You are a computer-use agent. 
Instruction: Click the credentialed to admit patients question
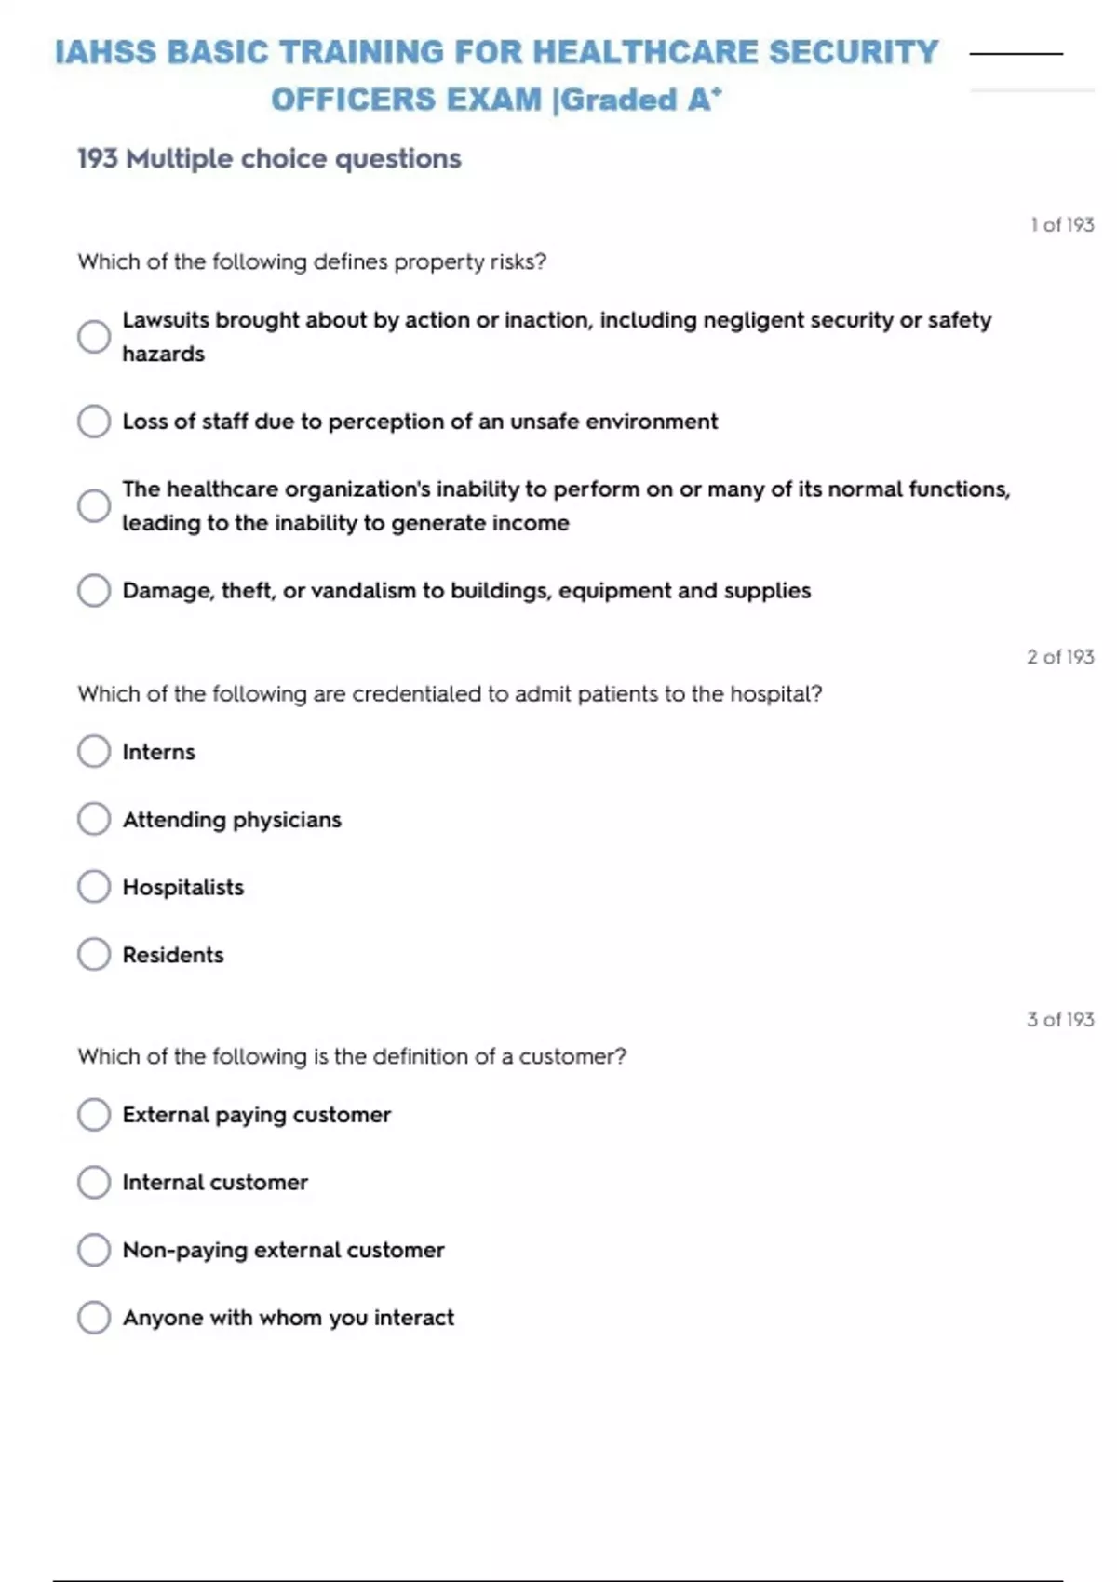(x=450, y=694)
